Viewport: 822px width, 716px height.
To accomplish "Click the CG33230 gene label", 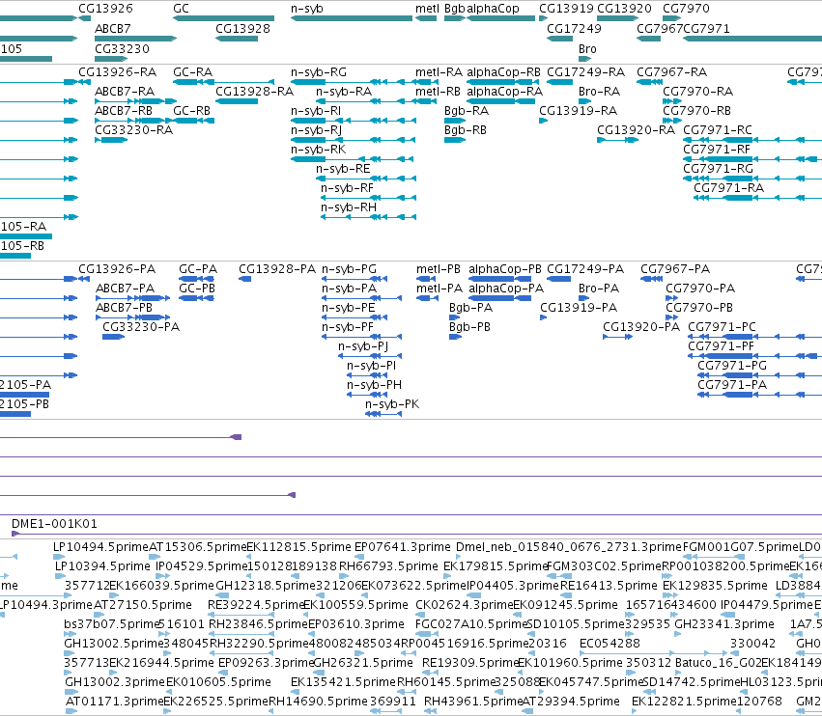I will pos(122,48).
